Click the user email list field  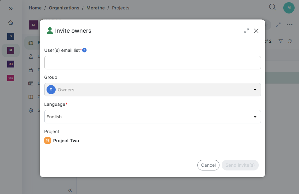(x=152, y=63)
